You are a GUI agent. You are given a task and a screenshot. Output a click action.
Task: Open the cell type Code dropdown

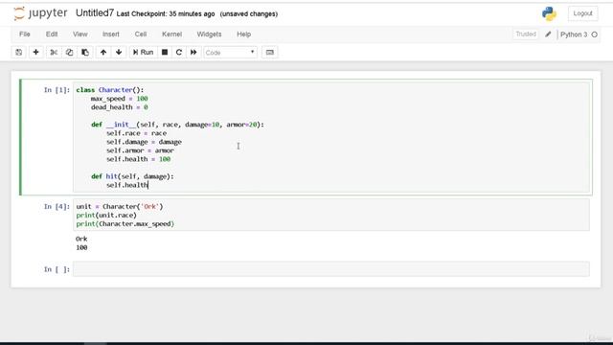tap(230, 53)
